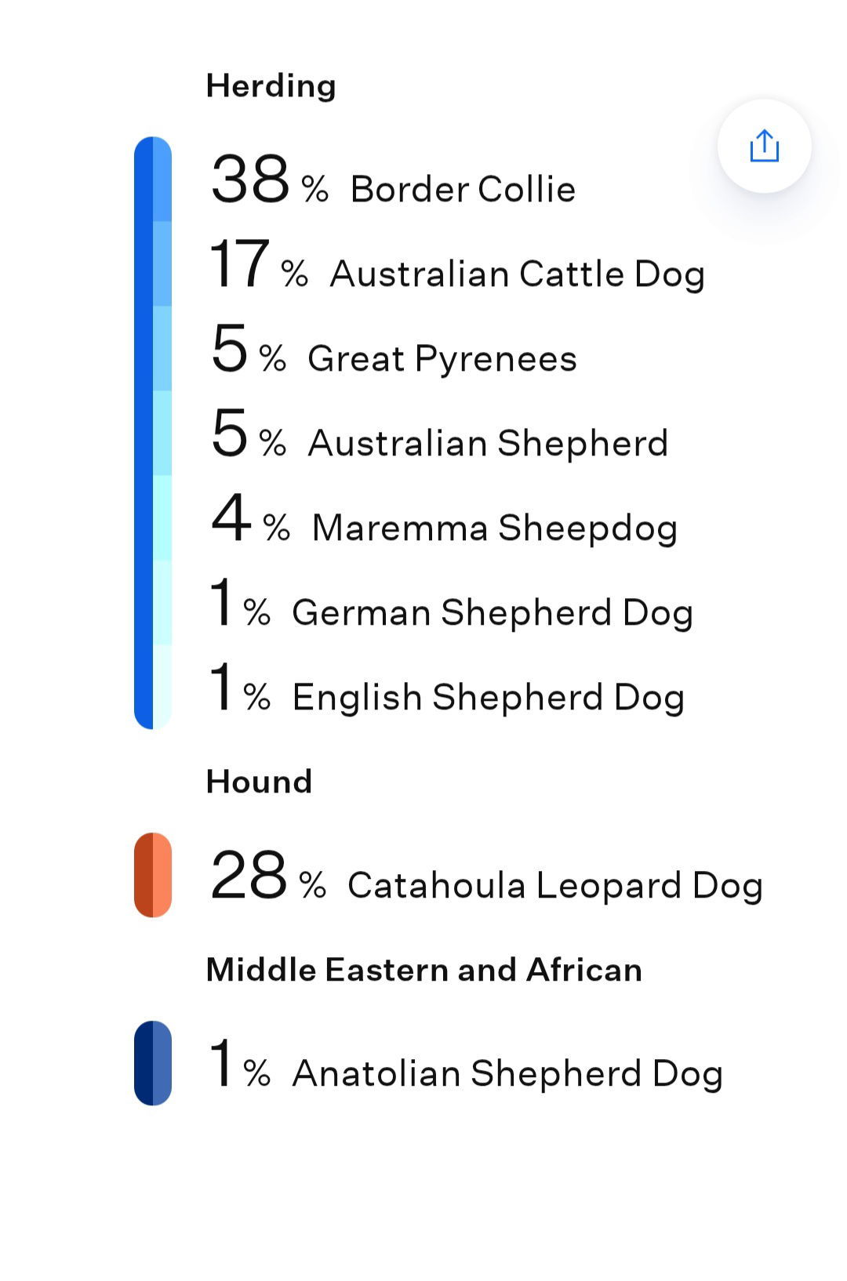Tap the palest bar segment beside English Shepherd
Screen dimensions: 847x1281
(162, 688)
